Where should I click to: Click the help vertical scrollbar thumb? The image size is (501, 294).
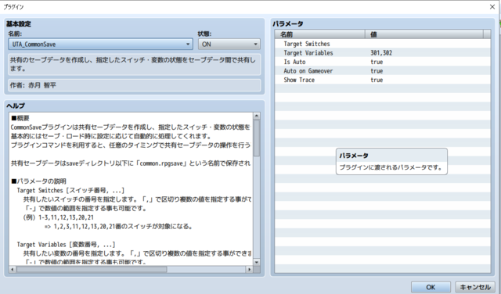click(x=257, y=138)
